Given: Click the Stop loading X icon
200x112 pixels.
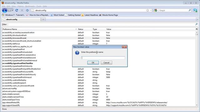Looking at the screenshot, I should click(x=22, y=10).
